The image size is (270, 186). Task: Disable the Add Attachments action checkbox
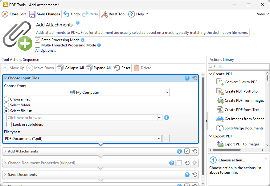pyautogui.click(x=187, y=151)
